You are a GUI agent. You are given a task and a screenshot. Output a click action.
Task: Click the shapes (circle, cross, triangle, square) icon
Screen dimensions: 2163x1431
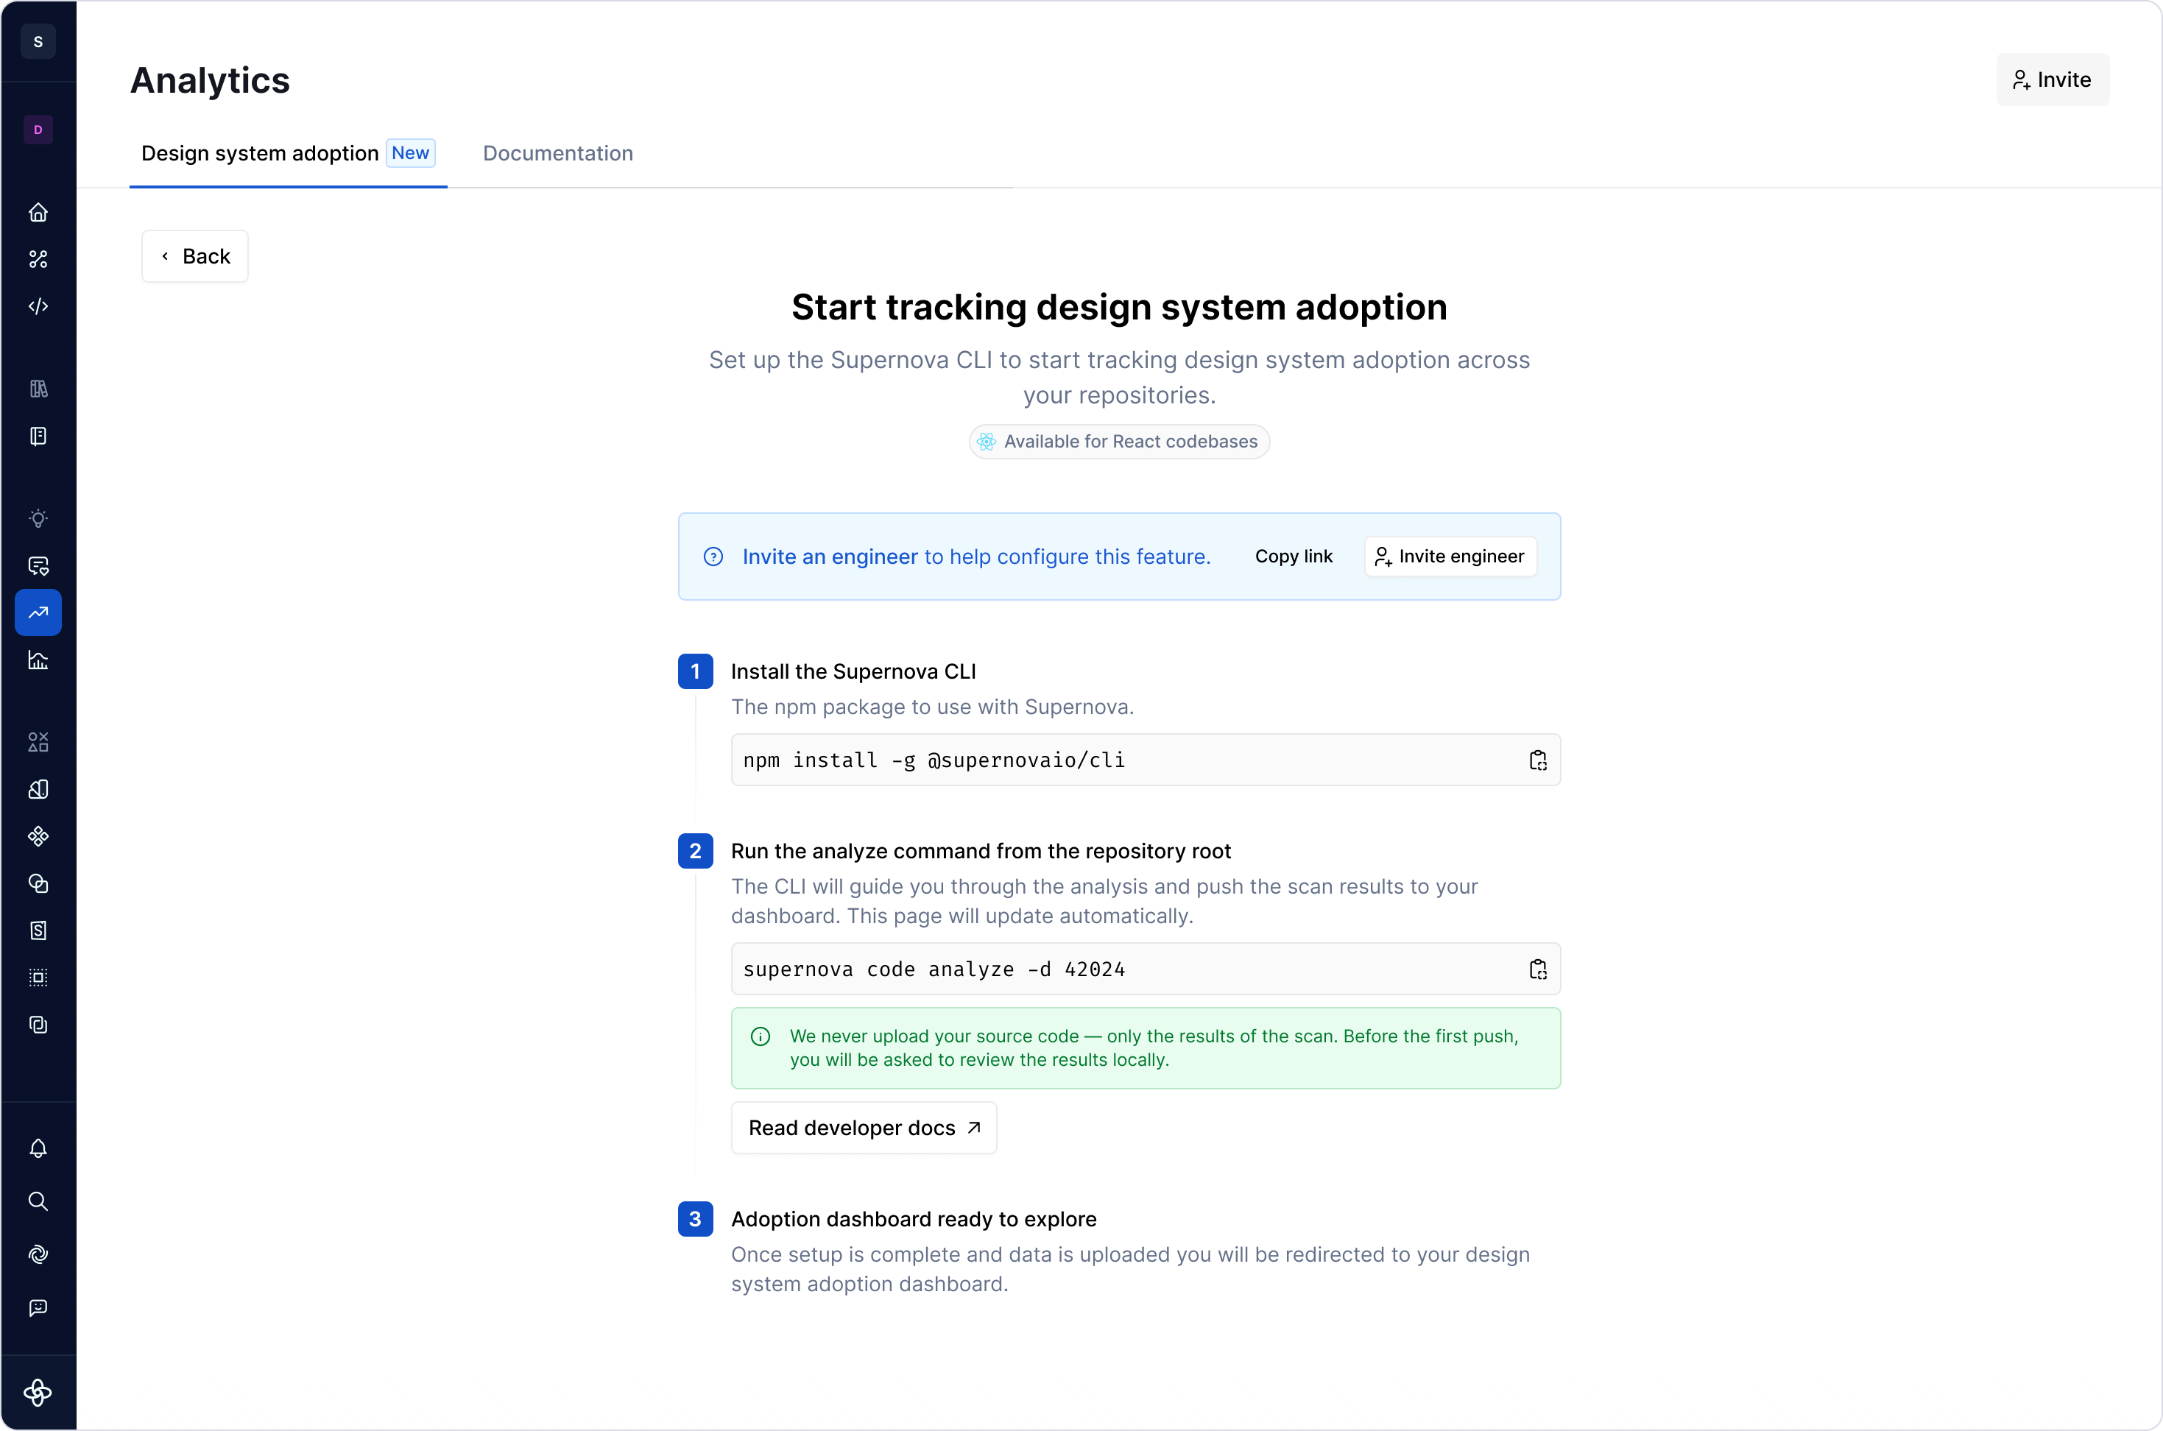(38, 742)
